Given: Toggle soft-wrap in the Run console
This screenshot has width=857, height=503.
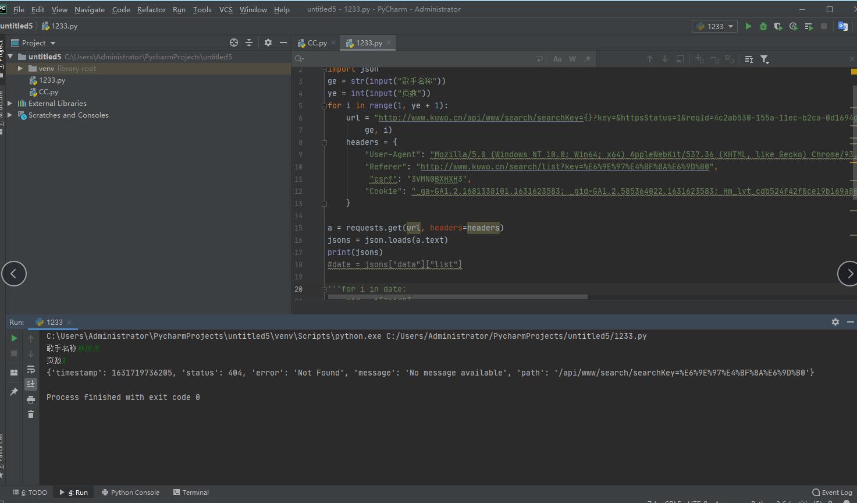Looking at the screenshot, I should 31,369.
